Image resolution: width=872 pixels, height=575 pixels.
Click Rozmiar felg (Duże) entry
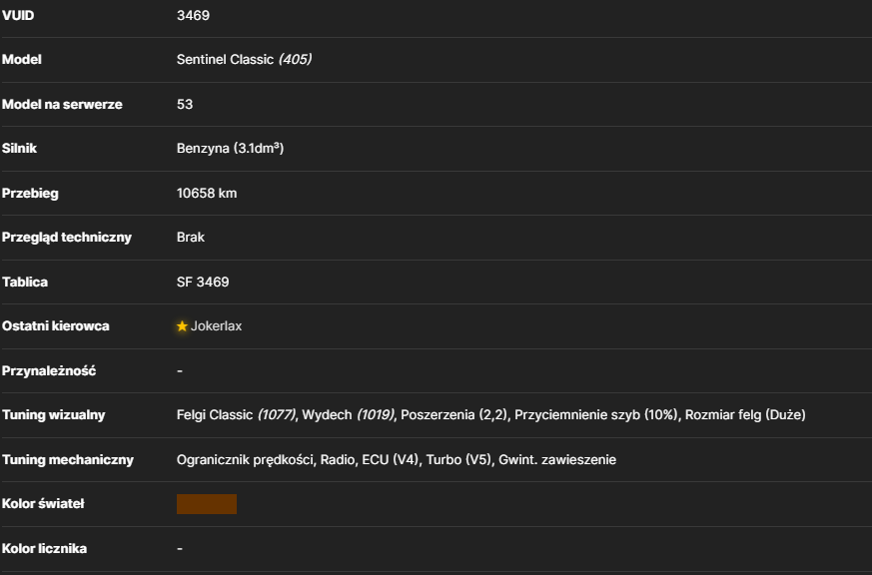point(745,415)
